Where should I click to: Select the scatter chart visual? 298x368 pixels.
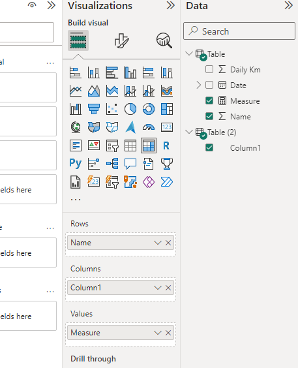pyautogui.click(x=112, y=109)
